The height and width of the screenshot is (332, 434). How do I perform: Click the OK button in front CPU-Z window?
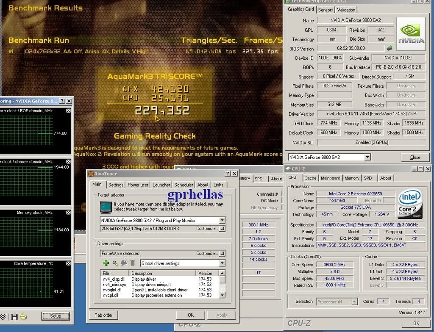pyautogui.click(x=416, y=324)
